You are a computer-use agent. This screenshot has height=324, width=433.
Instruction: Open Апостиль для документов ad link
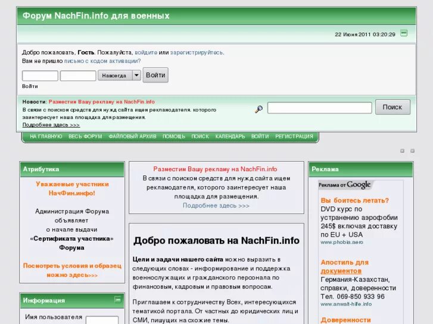(345, 267)
